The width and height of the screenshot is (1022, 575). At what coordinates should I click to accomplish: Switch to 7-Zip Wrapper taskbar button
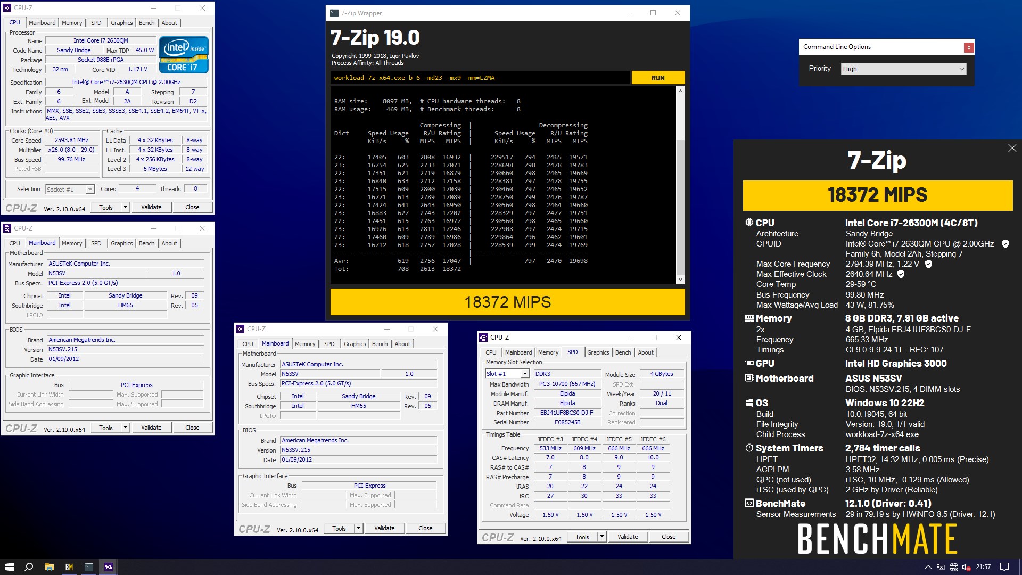[88, 567]
